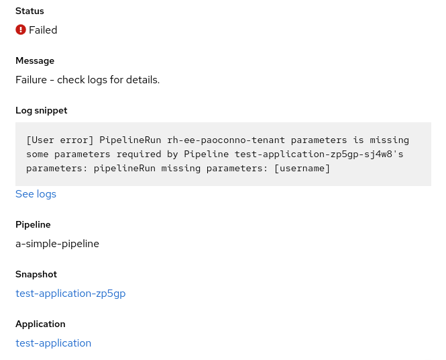446x360 pixels.
Task: Click the Application heading label
Action: click(x=41, y=324)
